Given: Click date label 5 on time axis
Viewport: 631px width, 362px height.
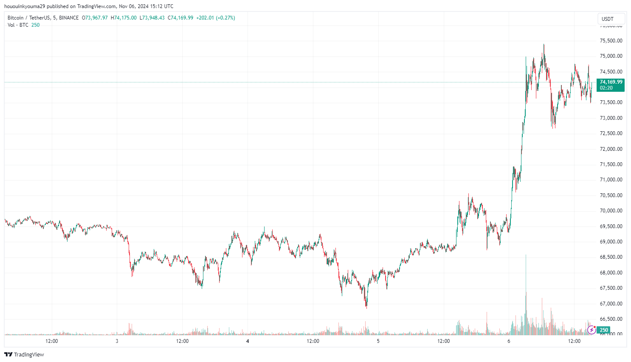Looking at the screenshot, I should 378,341.
